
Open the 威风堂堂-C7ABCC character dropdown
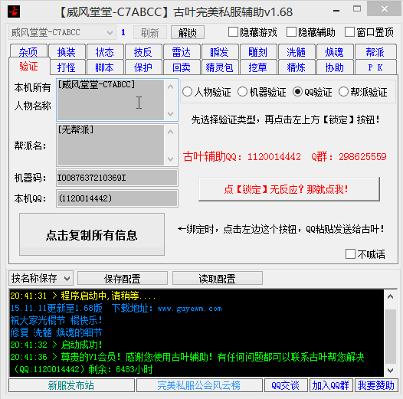[x=63, y=32]
